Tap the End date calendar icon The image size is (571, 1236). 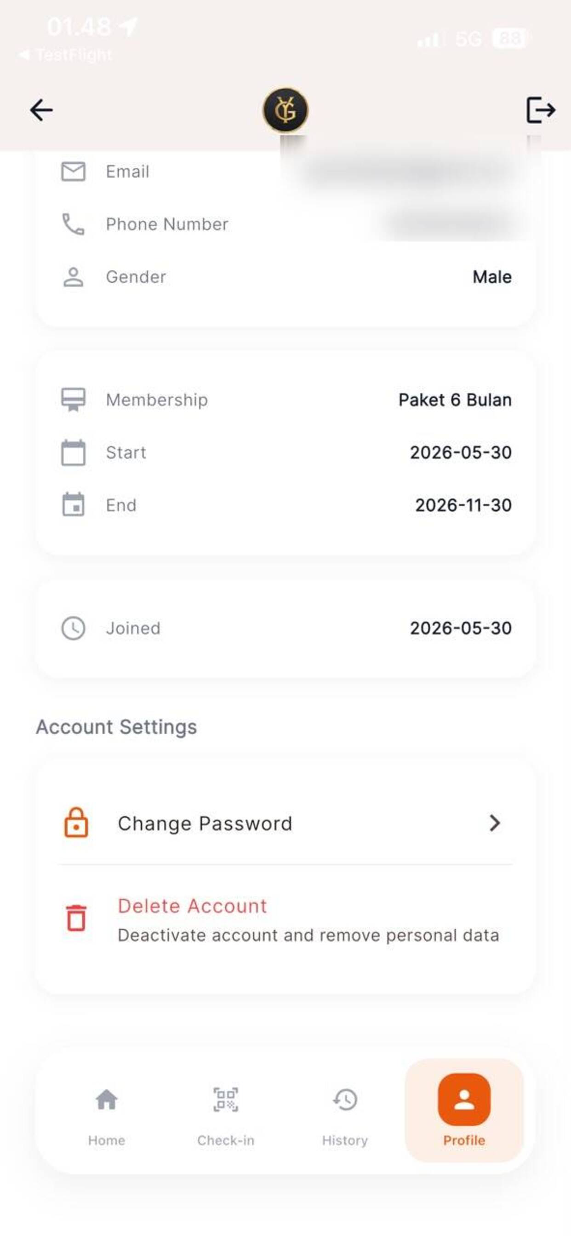pos(74,504)
